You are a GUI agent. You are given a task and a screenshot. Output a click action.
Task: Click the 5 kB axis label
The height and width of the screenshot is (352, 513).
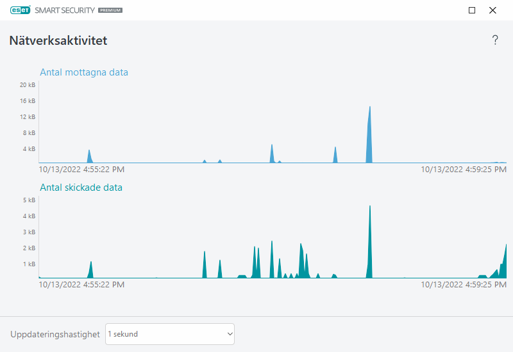(x=29, y=200)
